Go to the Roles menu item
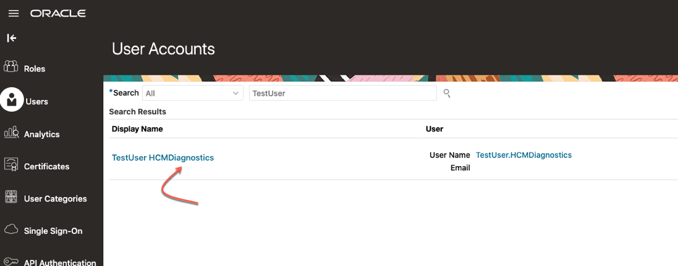This screenshot has height=266, width=678. (35, 69)
